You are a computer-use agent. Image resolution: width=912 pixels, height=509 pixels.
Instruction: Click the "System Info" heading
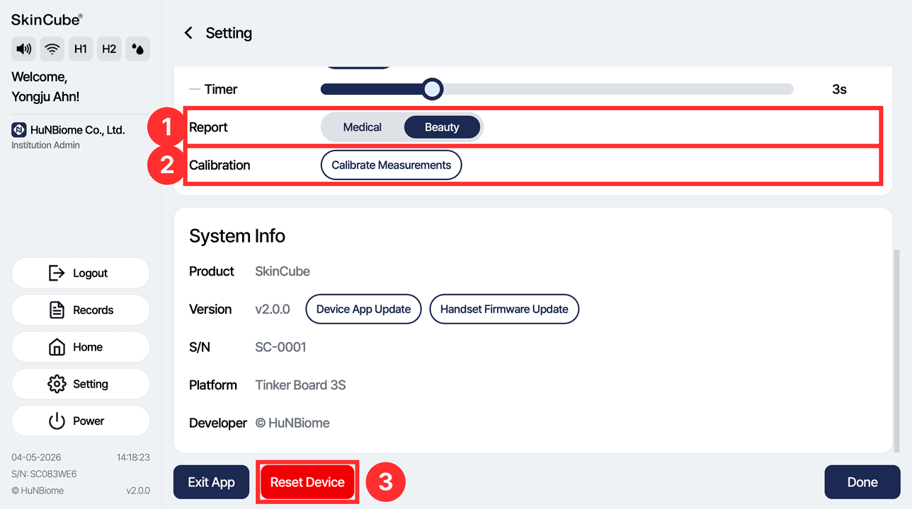(x=237, y=236)
